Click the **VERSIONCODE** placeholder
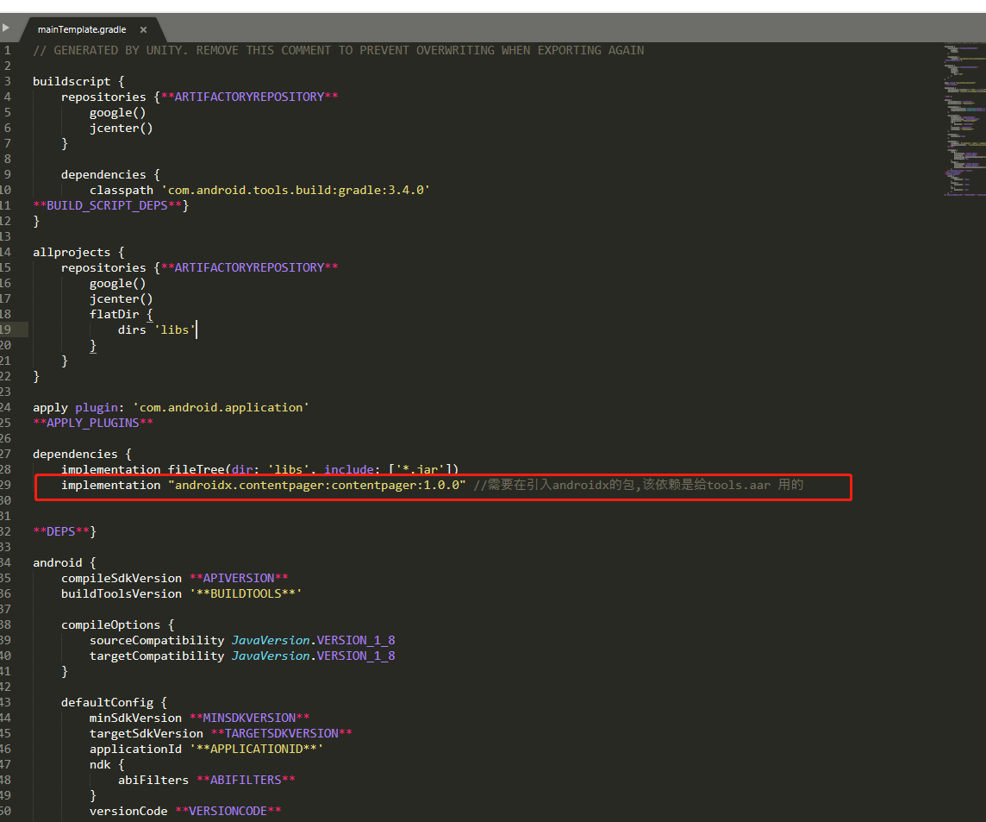The image size is (986, 822). coord(228,811)
